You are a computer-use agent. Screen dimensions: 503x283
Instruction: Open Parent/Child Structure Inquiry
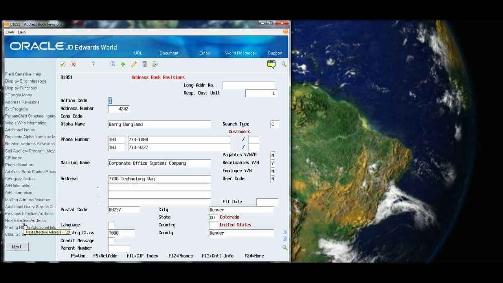[31, 116]
